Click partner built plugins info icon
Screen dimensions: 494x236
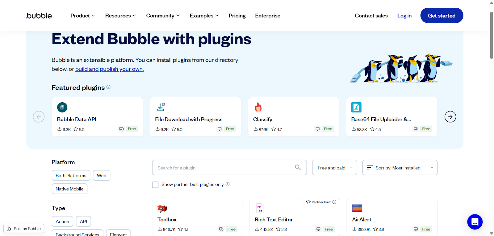(x=228, y=184)
